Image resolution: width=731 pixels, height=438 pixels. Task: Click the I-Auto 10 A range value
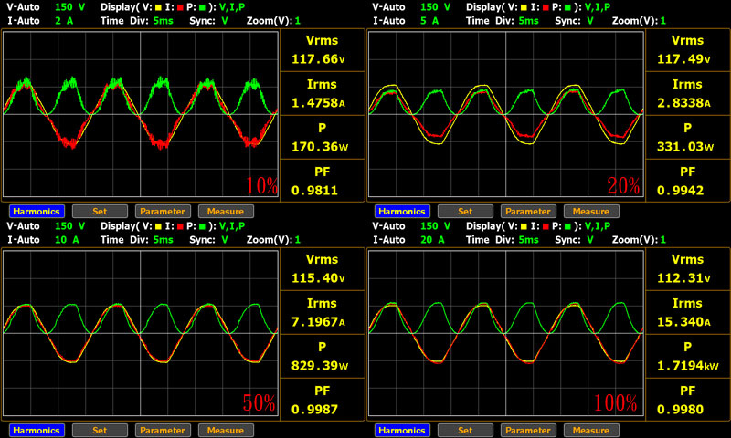(67, 240)
